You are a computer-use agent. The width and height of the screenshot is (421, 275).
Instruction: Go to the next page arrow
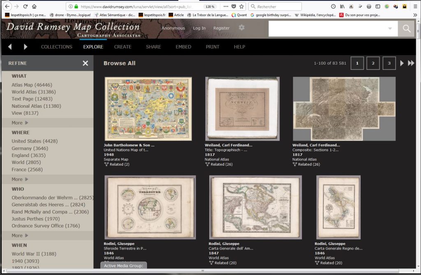(402, 63)
